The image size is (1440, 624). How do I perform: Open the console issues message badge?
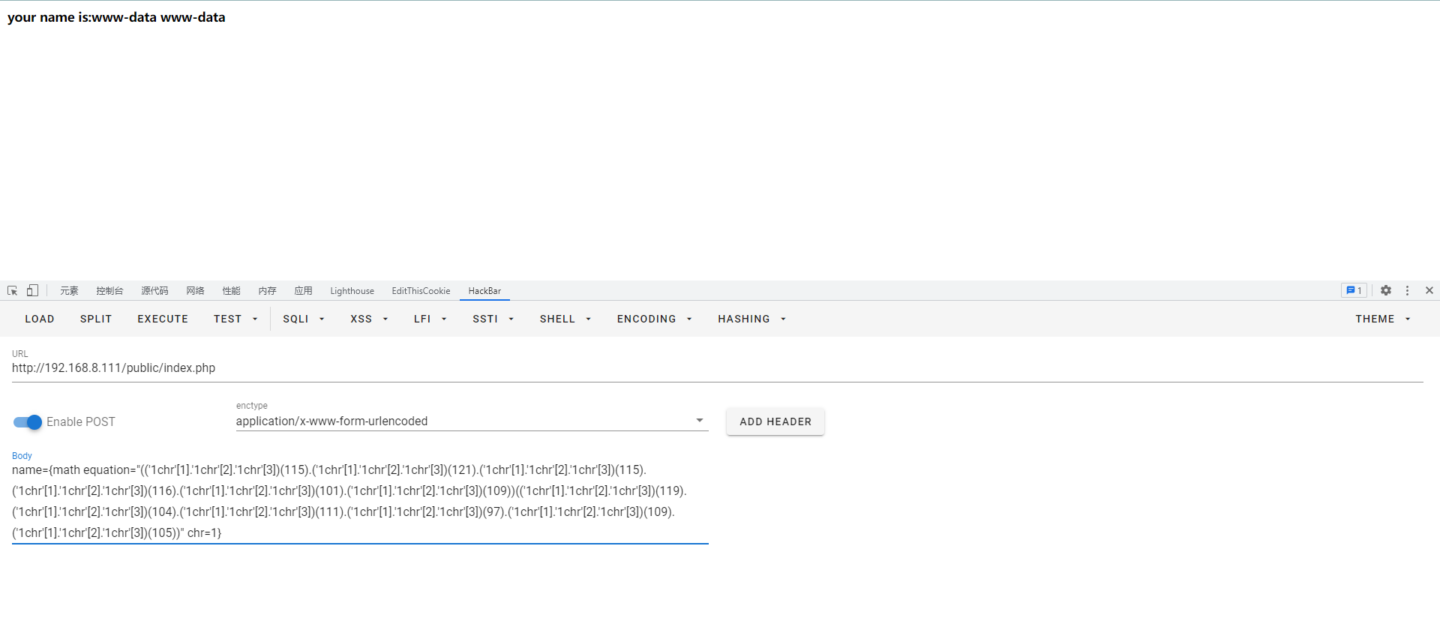pyautogui.click(x=1354, y=291)
